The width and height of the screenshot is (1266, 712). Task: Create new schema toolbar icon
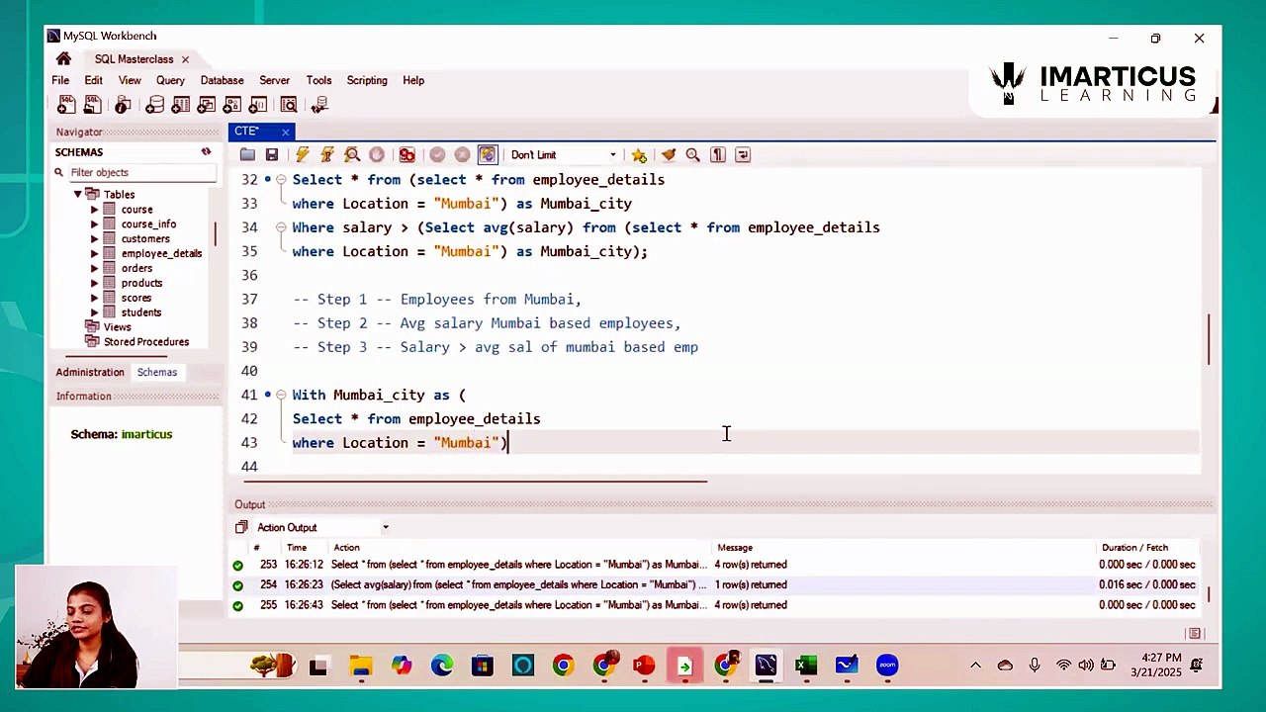[x=155, y=104]
